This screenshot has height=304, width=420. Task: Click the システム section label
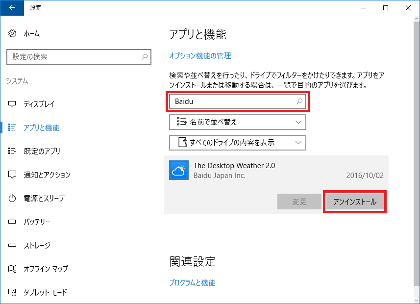(17, 81)
